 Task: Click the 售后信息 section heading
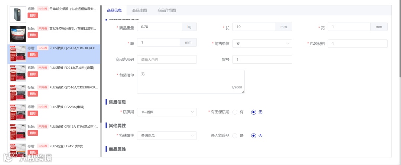click(117, 102)
